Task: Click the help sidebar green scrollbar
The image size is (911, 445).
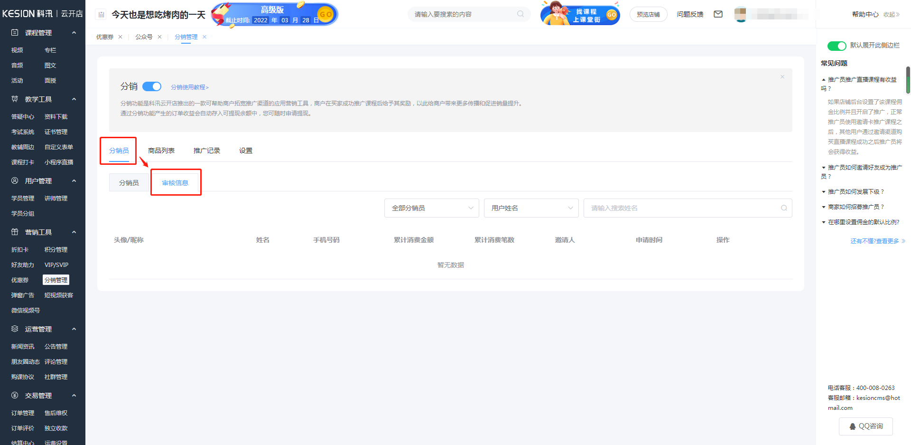Action: [x=908, y=80]
